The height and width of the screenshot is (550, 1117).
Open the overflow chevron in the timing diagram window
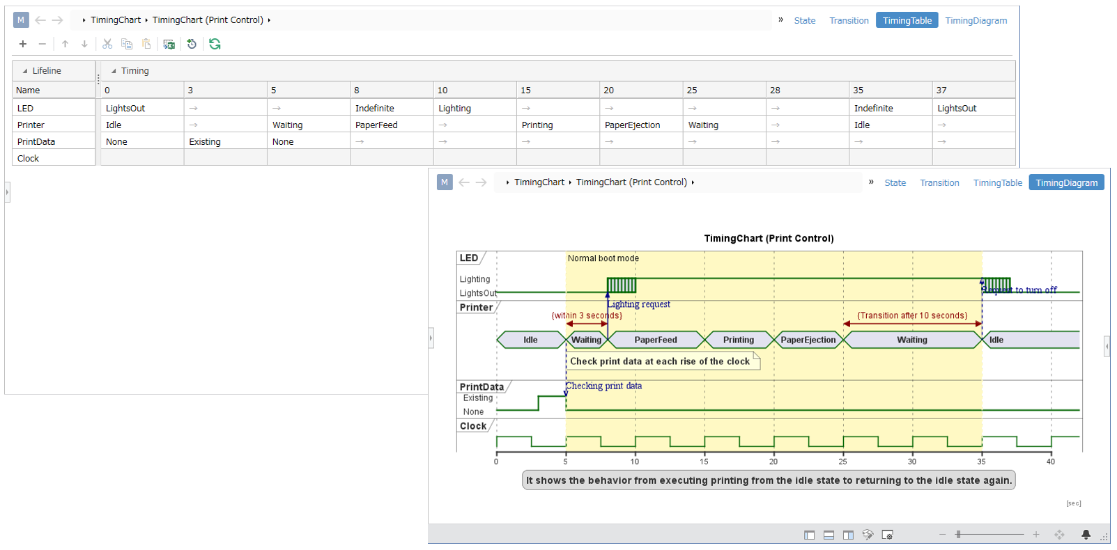(871, 182)
